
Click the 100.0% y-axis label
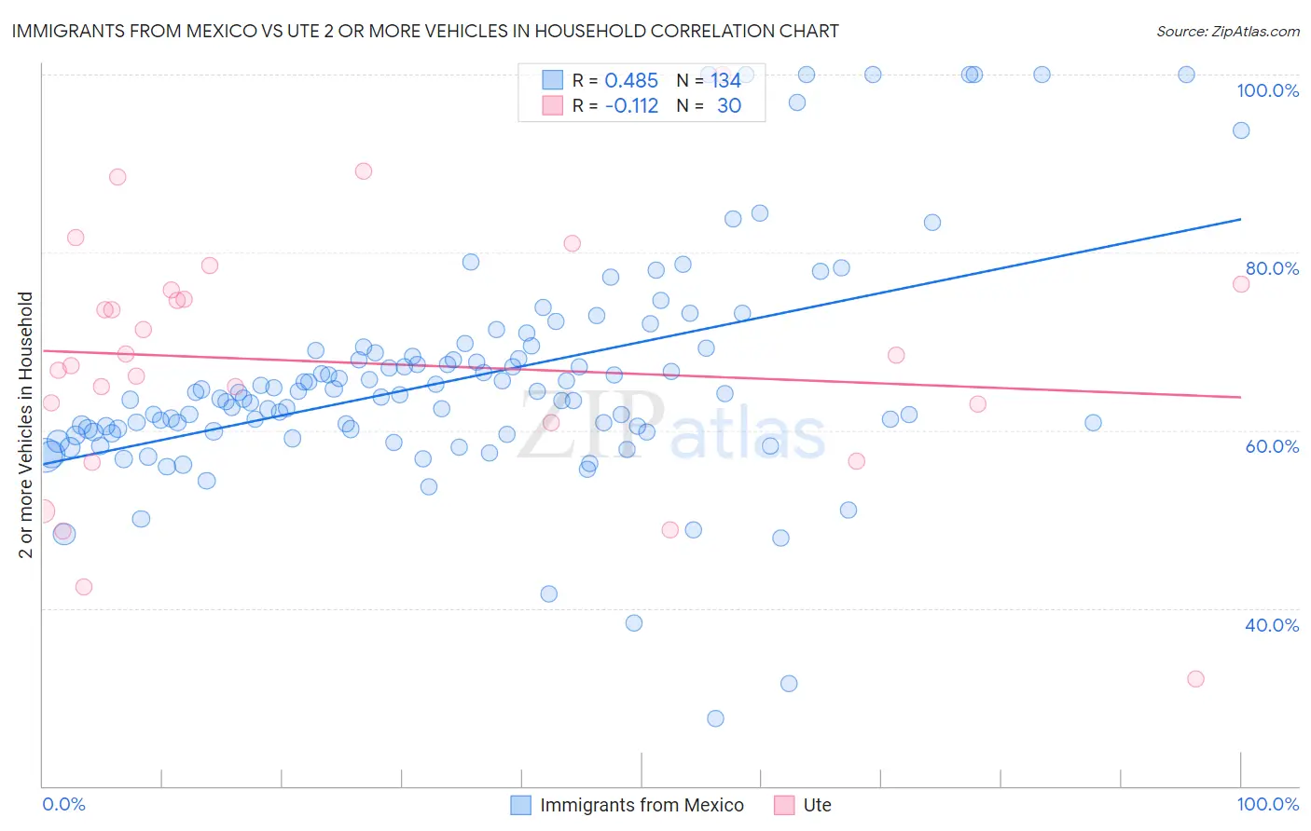point(1267,90)
